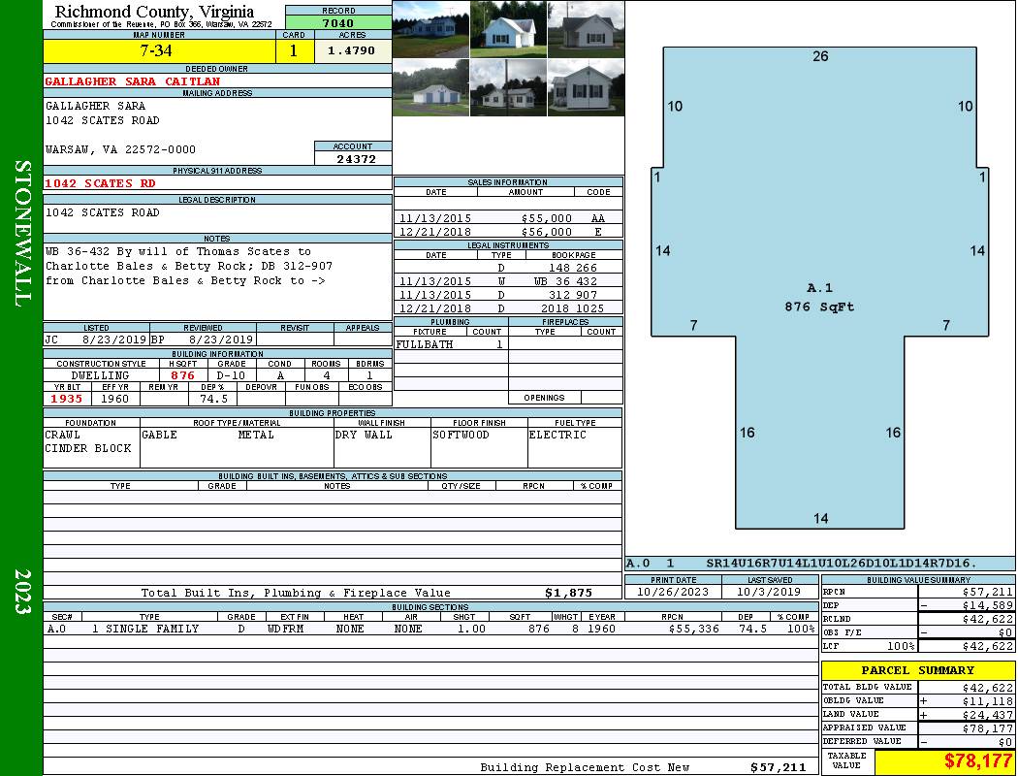Screen dimensions: 1018x776
Task: Select the yellow Parcel Summary header
Action: 917,670
